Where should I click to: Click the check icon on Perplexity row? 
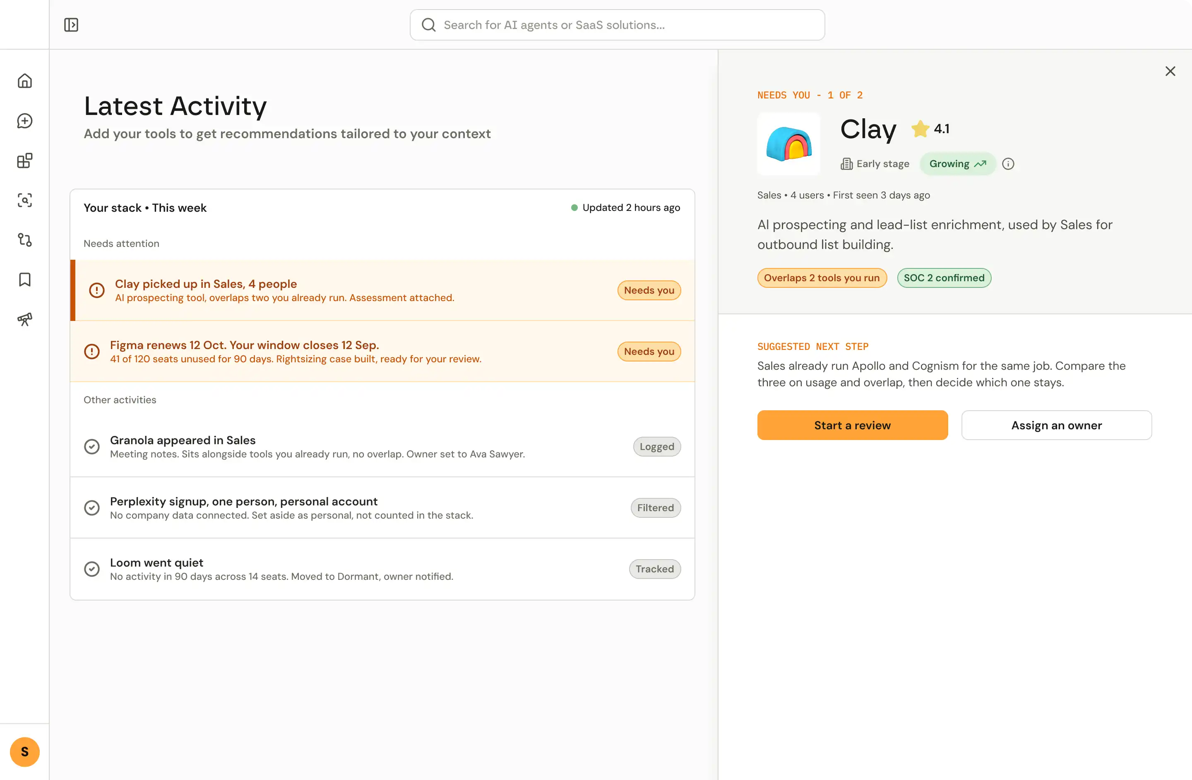91,508
